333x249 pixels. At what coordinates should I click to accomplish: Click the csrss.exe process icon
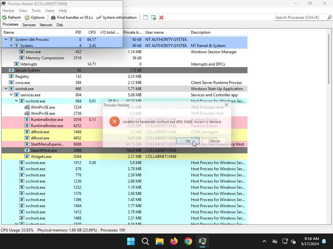pos(11,82)
